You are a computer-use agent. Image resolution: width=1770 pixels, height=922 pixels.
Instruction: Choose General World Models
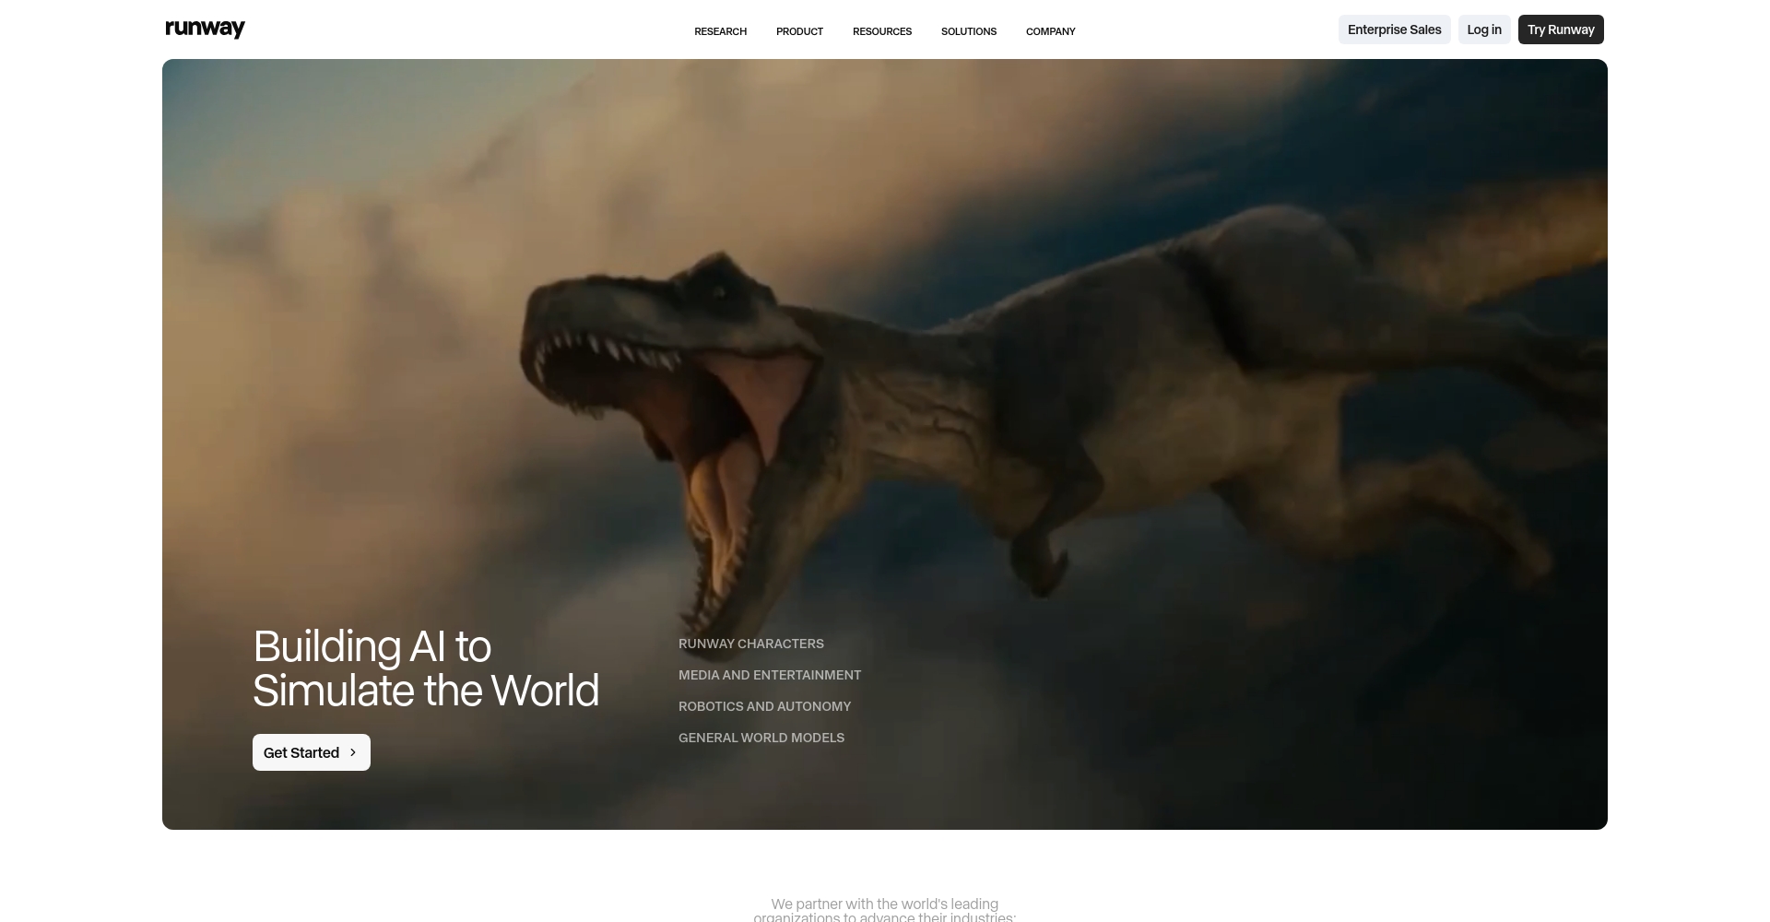pyautogui.click(x=761, y=738)
